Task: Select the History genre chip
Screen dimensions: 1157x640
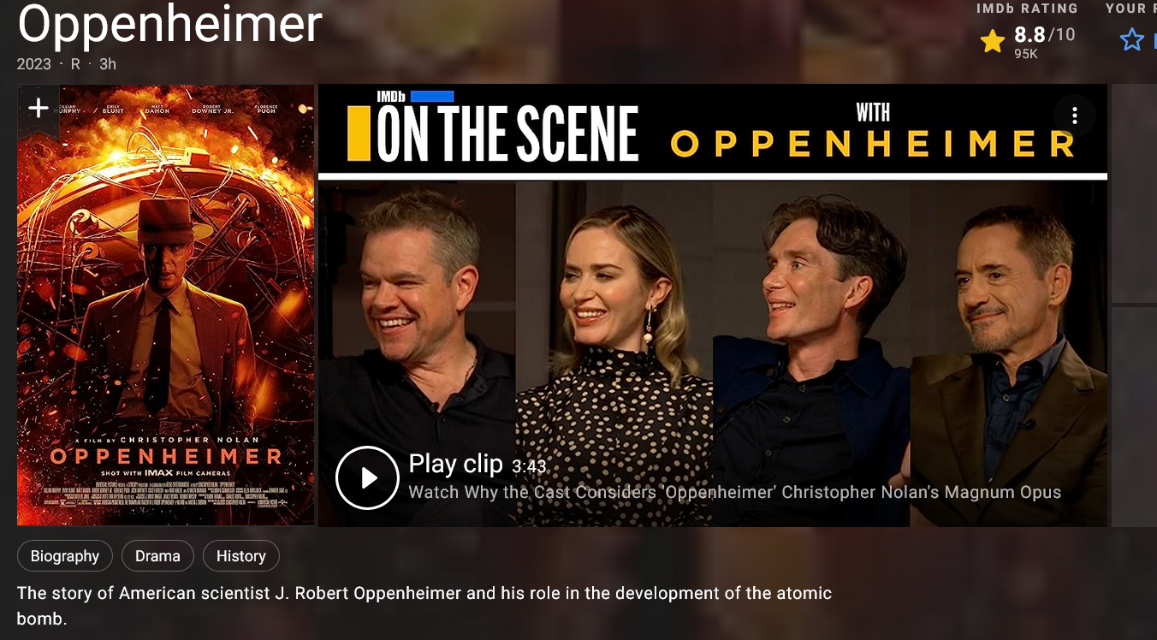Action: [240, 556]
